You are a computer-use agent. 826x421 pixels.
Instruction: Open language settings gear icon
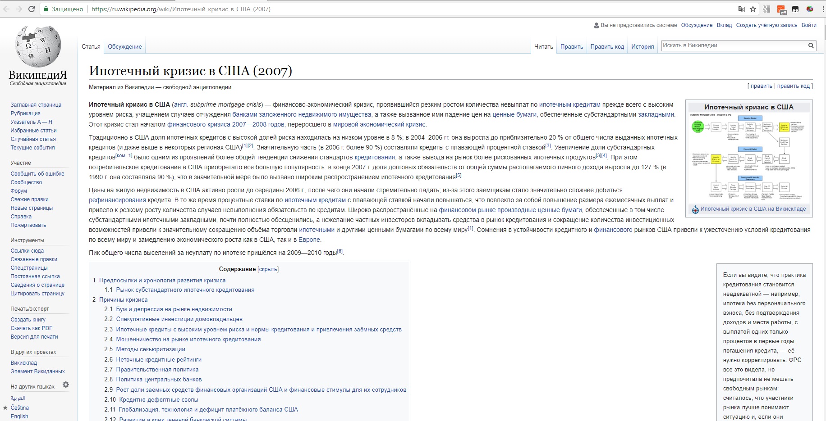point(66,385)
